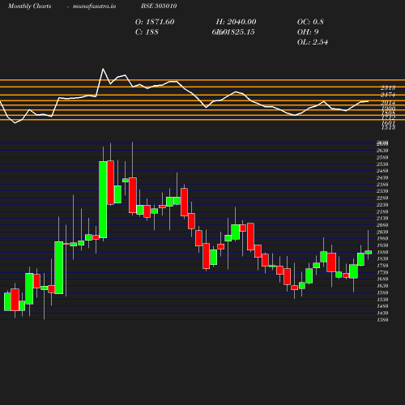Screen dimensions: 405x405
Task: Click the 1980 price axis label
Action: 382,238
